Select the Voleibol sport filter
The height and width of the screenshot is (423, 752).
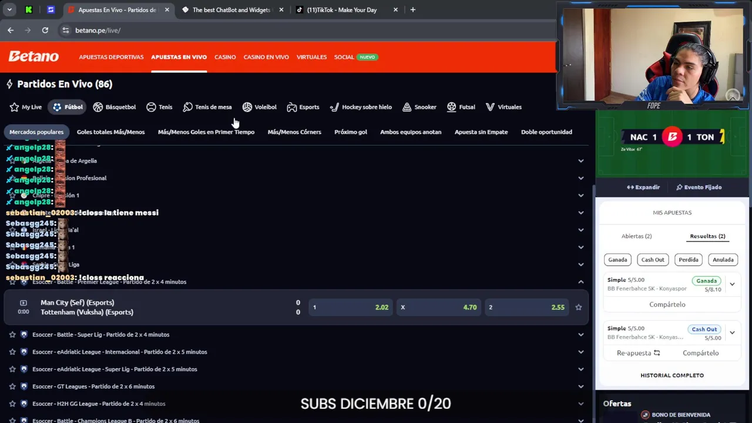tap(259, 107)
